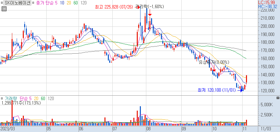280x132 pixels.
Task: Click the 권리락(-1.60%) event label
Action: pos(150,7)
